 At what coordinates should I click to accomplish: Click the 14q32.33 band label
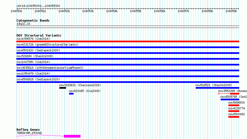coord(23,24)
